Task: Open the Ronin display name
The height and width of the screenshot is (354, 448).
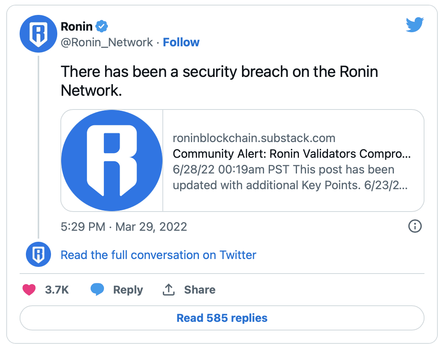Action: 76,27
